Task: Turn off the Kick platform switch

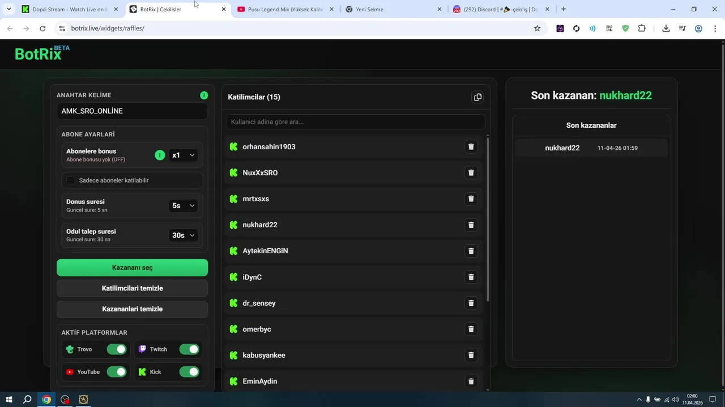Action: (189, 372)
